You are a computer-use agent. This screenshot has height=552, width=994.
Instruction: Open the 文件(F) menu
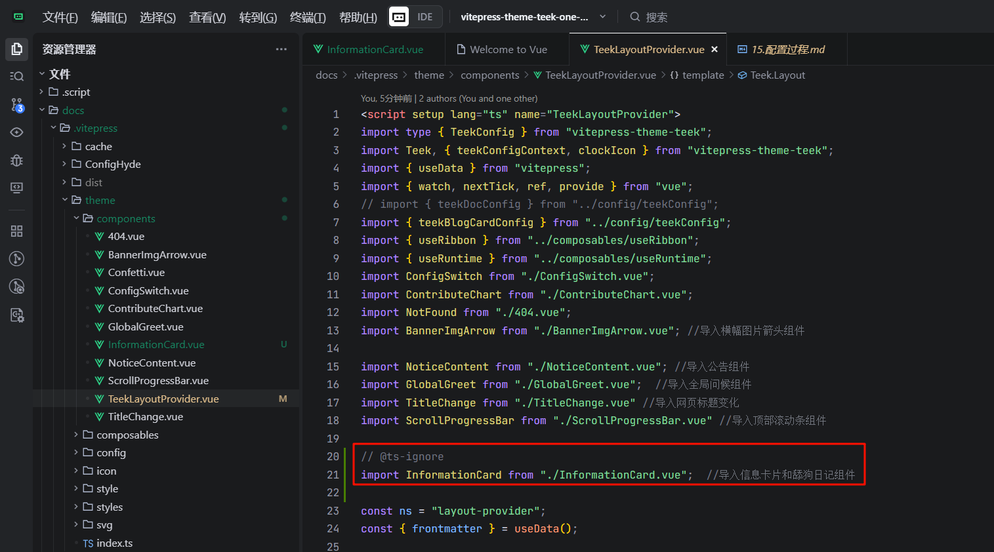pos(60,17)
